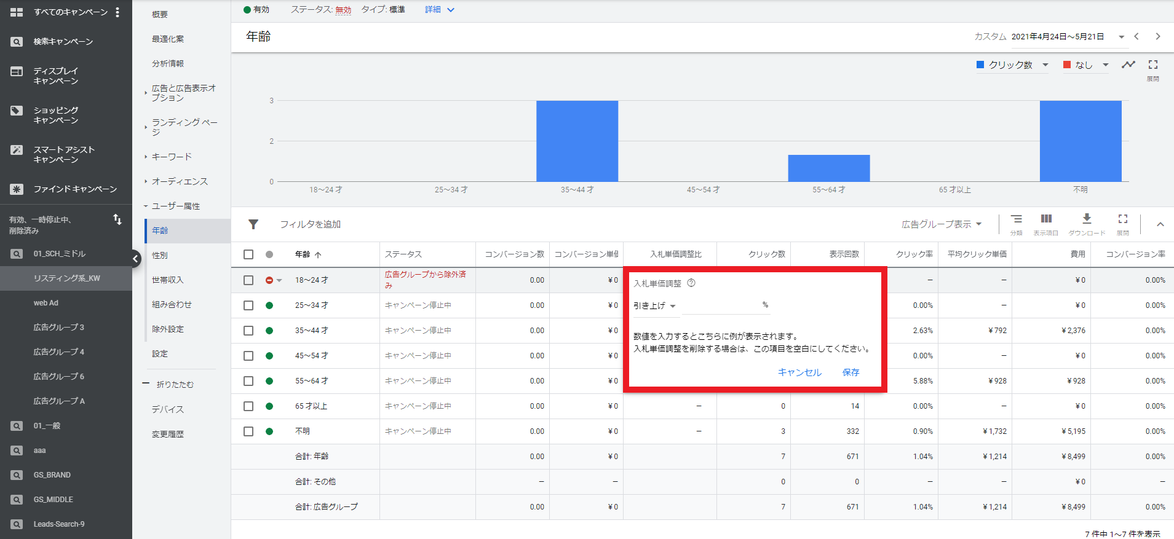Click the help icon beside 入札単価調整
This screenshot has width=1174, height=539.
tap(691, 283)
